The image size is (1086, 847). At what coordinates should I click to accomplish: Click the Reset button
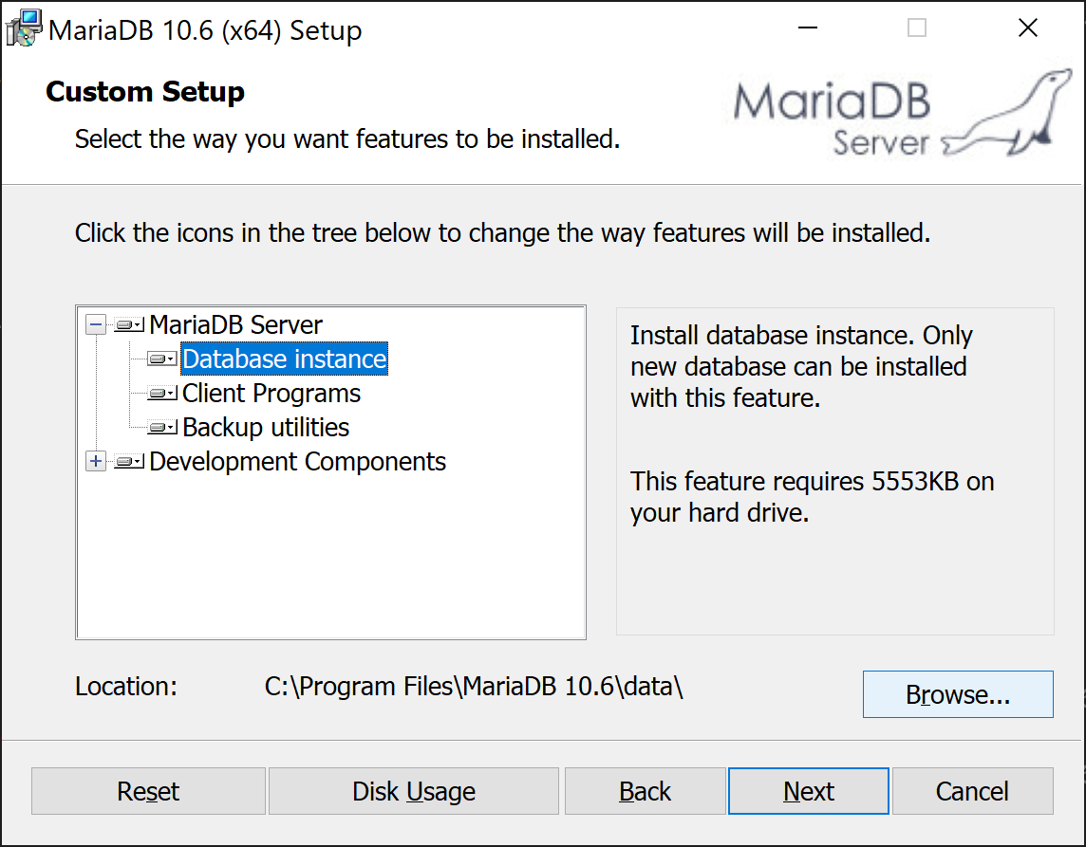pyautogui.click(x=148, y=791)
